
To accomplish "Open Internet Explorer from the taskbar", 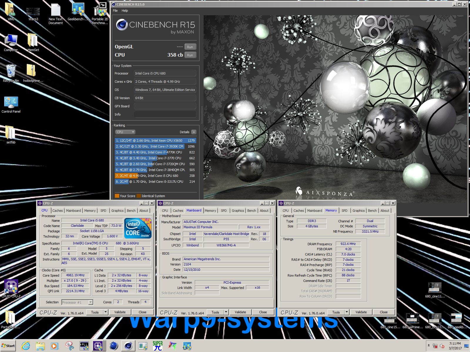I will [x=26, y=346].
